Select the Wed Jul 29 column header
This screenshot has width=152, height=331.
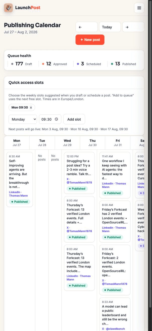[67, 143]
